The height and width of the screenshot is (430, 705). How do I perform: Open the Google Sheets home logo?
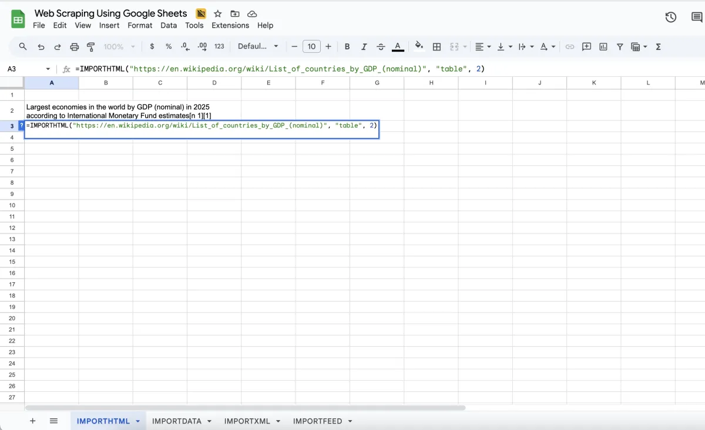18,19
